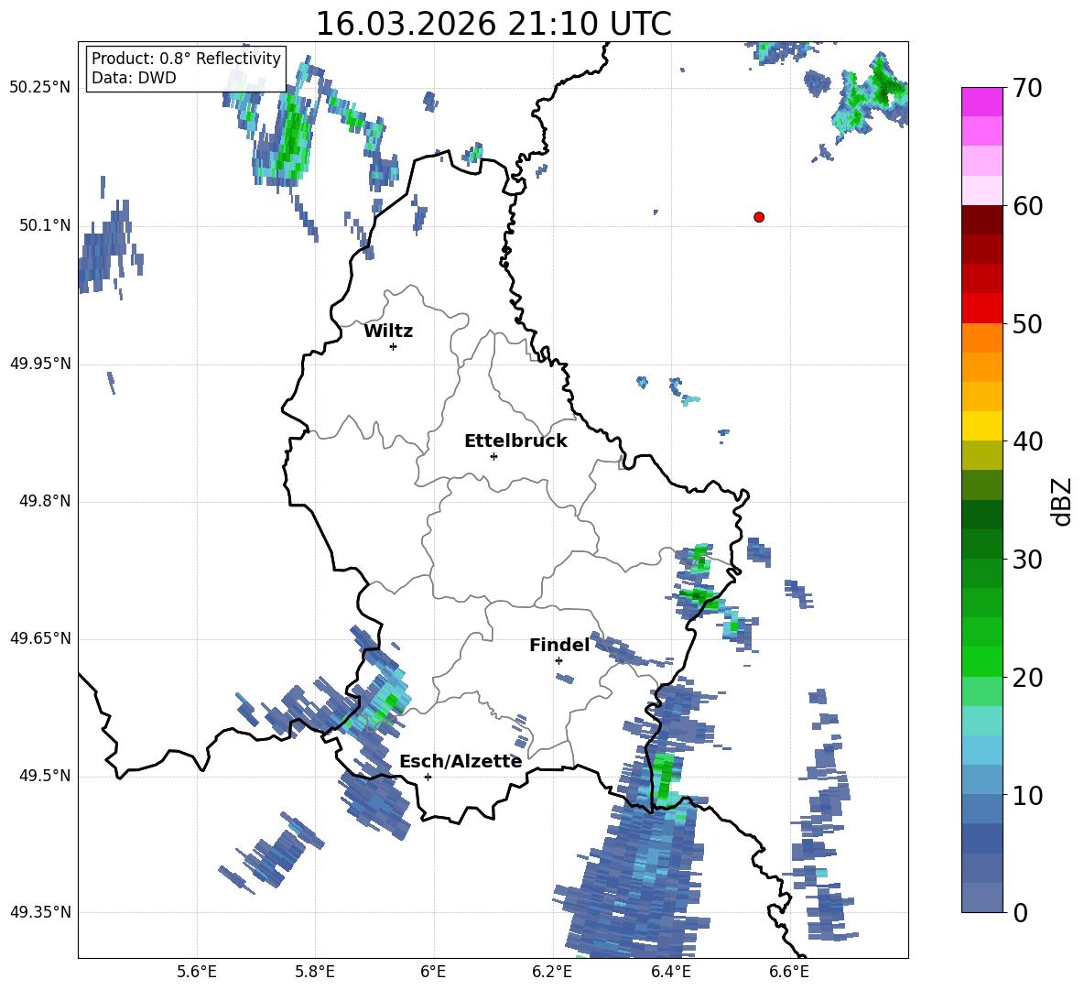The height and width of the screenshot is (990, 1084).
Task: Click the 20 value on the colorbar
Action: point(1028,678)
